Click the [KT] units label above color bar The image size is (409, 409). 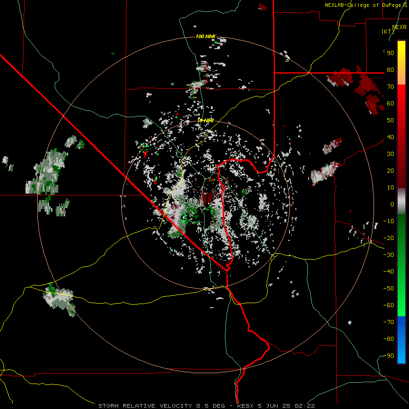click(x=388, y=31)
